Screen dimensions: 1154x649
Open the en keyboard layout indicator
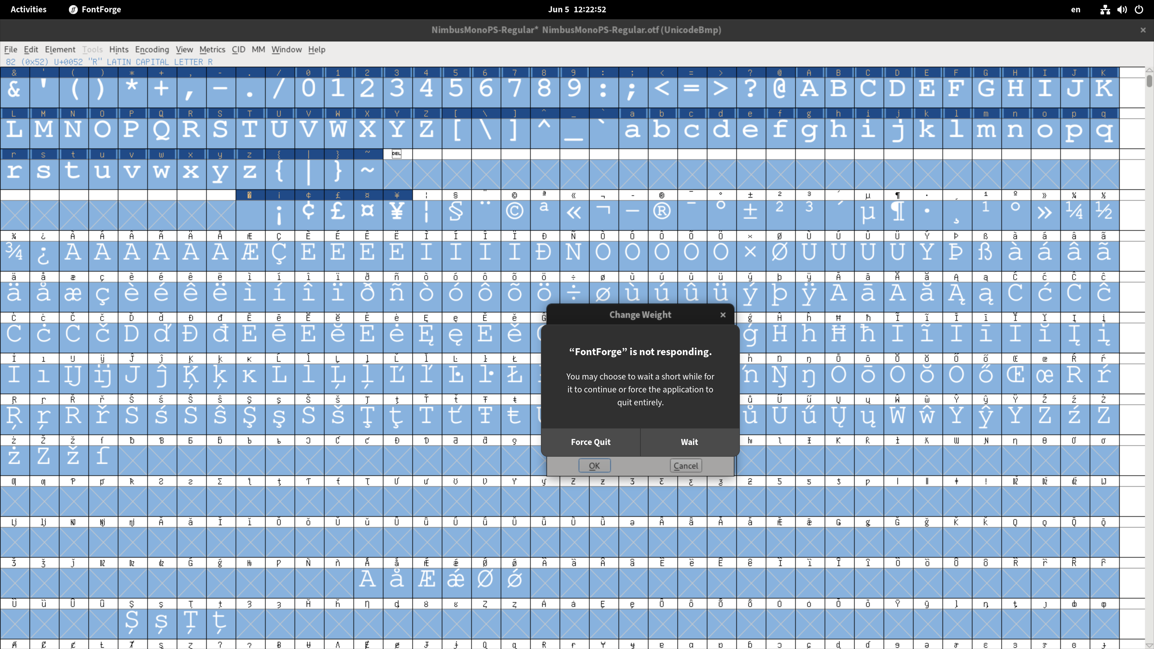1075,9
